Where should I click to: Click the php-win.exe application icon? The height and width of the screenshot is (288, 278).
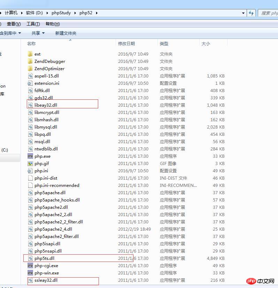30,273
